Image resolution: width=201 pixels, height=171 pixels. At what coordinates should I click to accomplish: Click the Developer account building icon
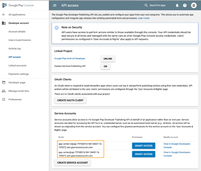coord(4,23)
